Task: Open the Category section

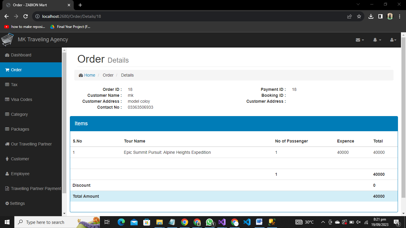Action: [19, 114]
